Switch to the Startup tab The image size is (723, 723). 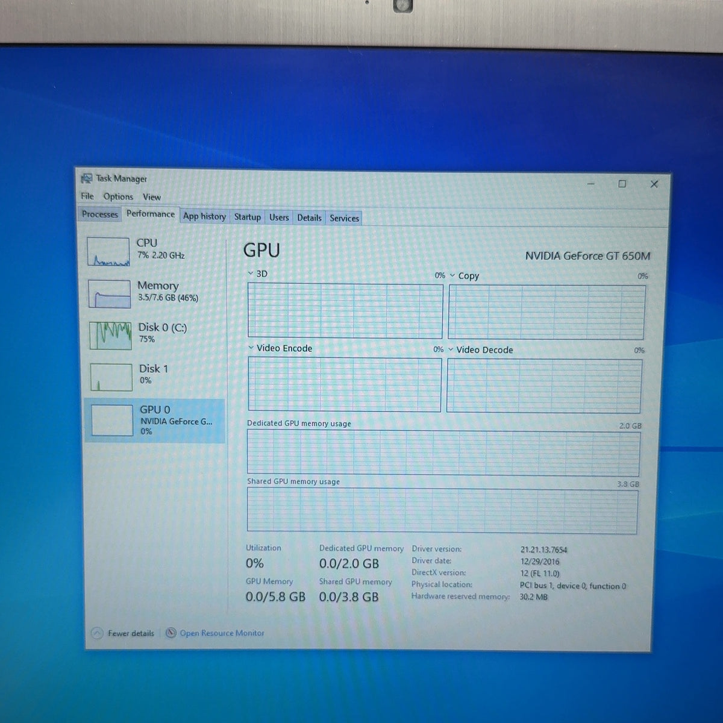[248, 217]
